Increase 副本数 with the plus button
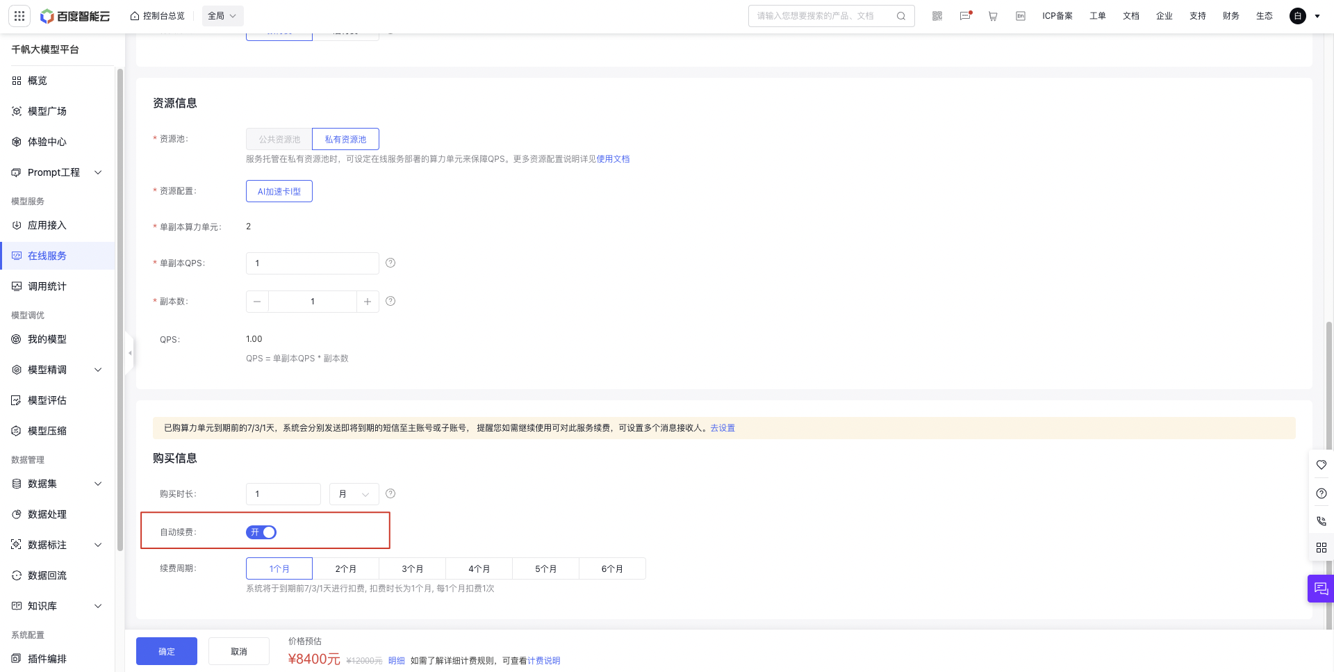1334x672 pixels. tap(368, 302)
